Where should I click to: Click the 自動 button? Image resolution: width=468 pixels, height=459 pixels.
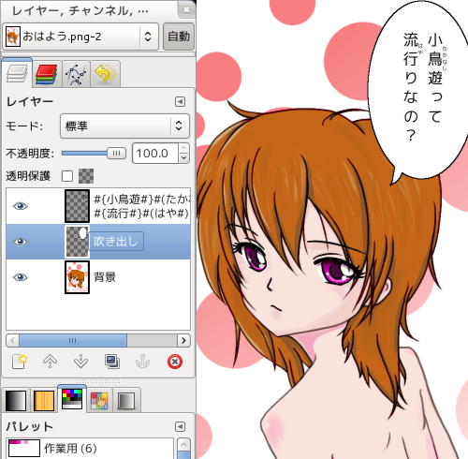click(179, 37)
